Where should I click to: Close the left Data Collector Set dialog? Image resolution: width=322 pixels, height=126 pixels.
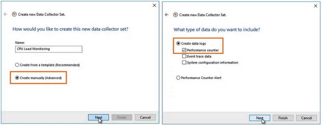tap(155, 5)
